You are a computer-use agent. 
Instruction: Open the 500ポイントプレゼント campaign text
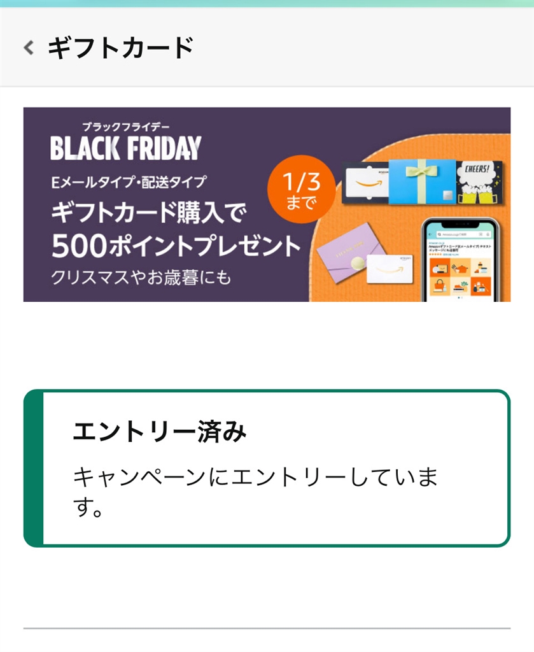click(x=174, y=247)
